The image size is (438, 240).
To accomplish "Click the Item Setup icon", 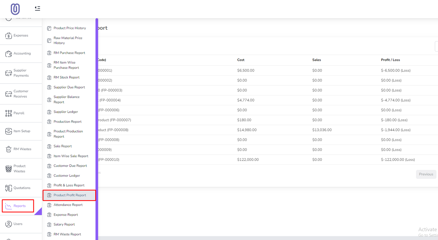I will point(8,131).
